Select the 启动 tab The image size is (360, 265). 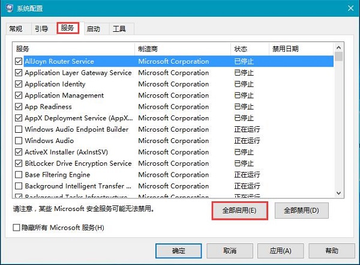94,29
